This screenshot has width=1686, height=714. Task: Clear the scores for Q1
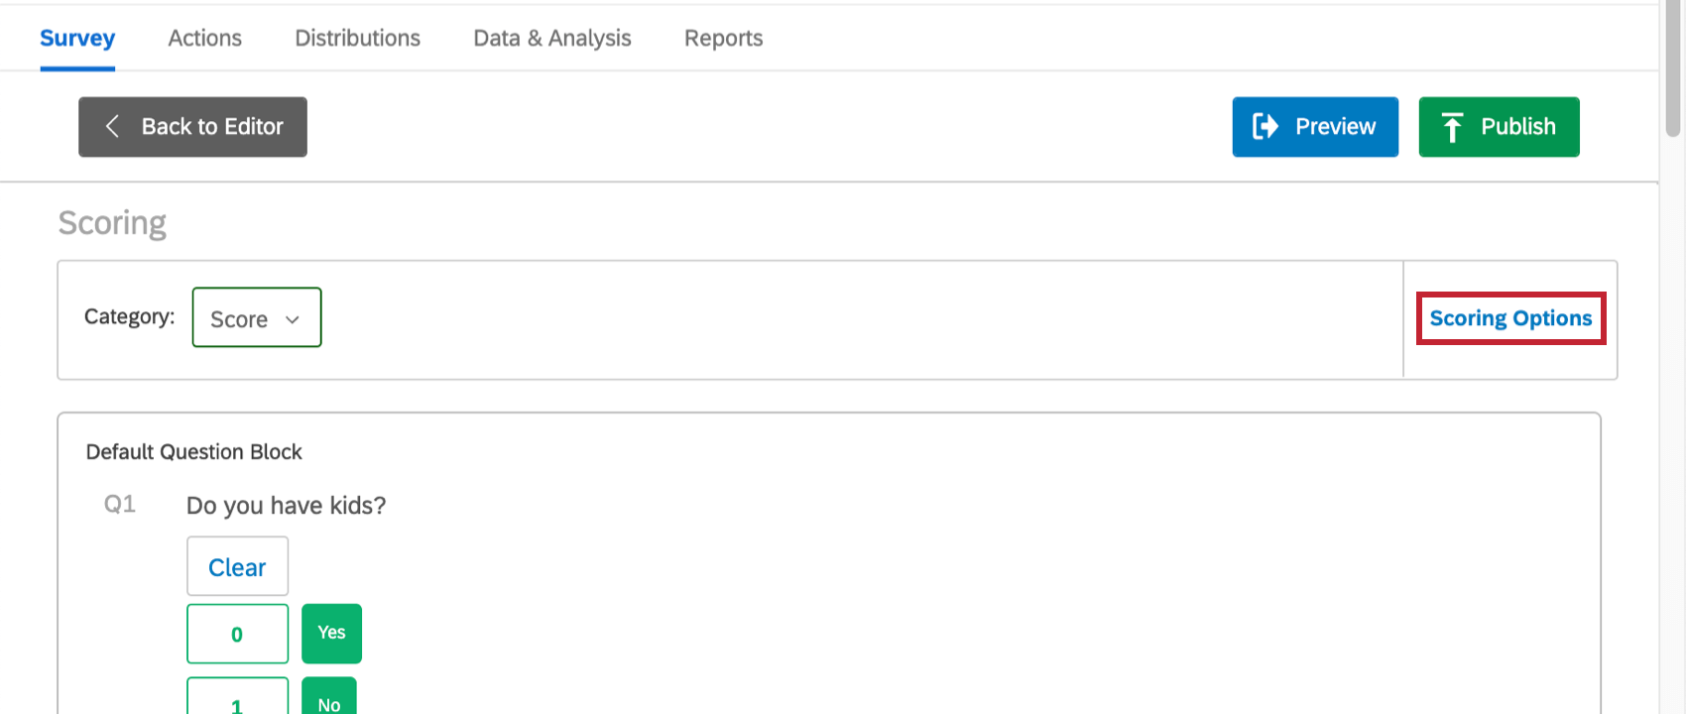(x=237, y=565)
